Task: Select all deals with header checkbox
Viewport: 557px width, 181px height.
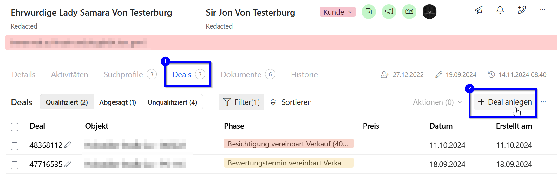Action: (15, 127)
